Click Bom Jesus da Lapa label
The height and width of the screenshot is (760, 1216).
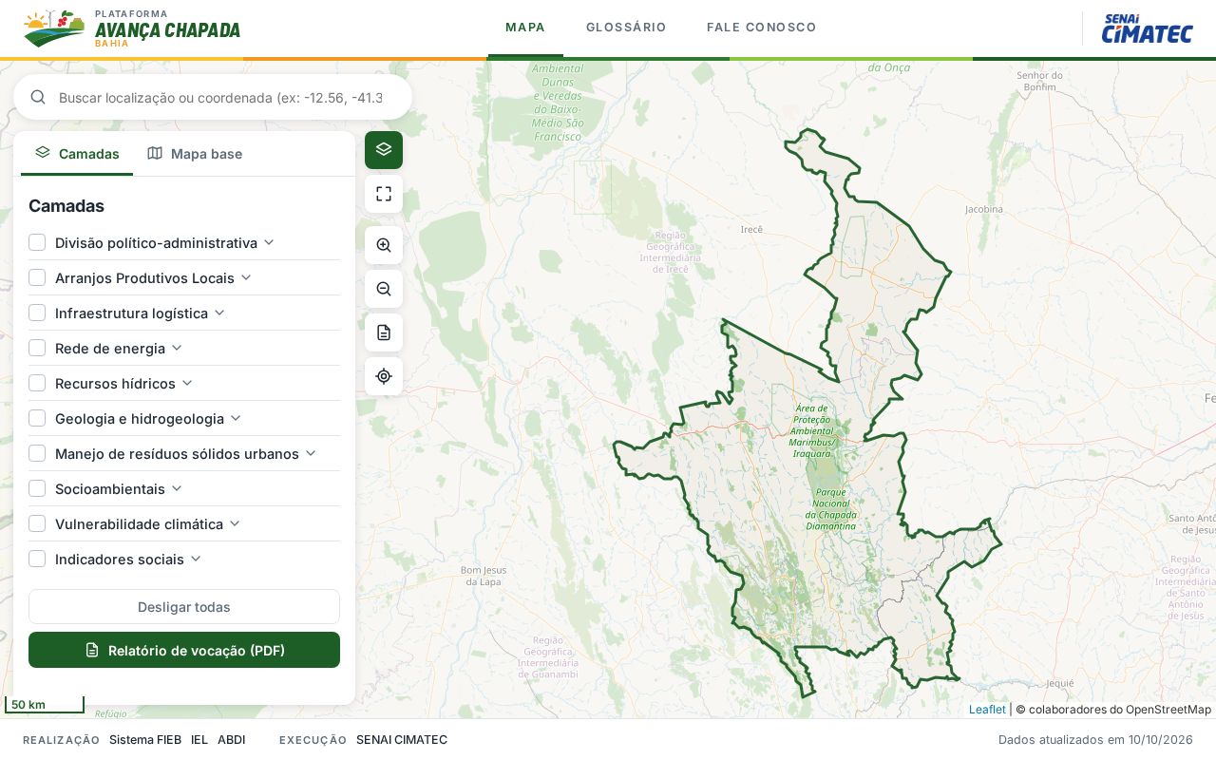pos(484,576)
